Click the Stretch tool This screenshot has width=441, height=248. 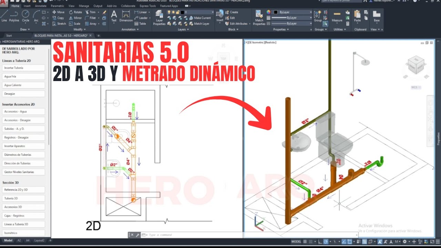pos(59,24)
